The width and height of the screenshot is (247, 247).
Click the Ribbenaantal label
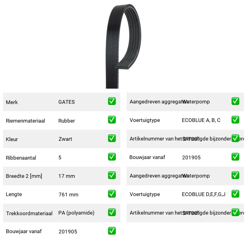click(21, 158)
